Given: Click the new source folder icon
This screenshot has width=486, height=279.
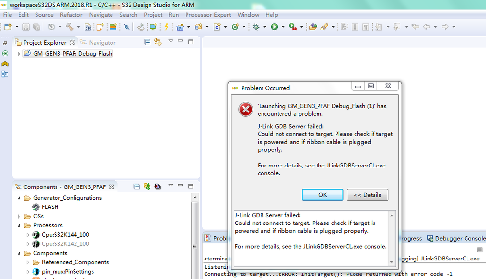Looking at the screenshot, I should coord(198,27).
